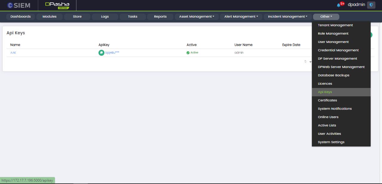382x184 pixels.
Task: Click the shield icon next to dpadmin
Action: click(x=371, y=5)
